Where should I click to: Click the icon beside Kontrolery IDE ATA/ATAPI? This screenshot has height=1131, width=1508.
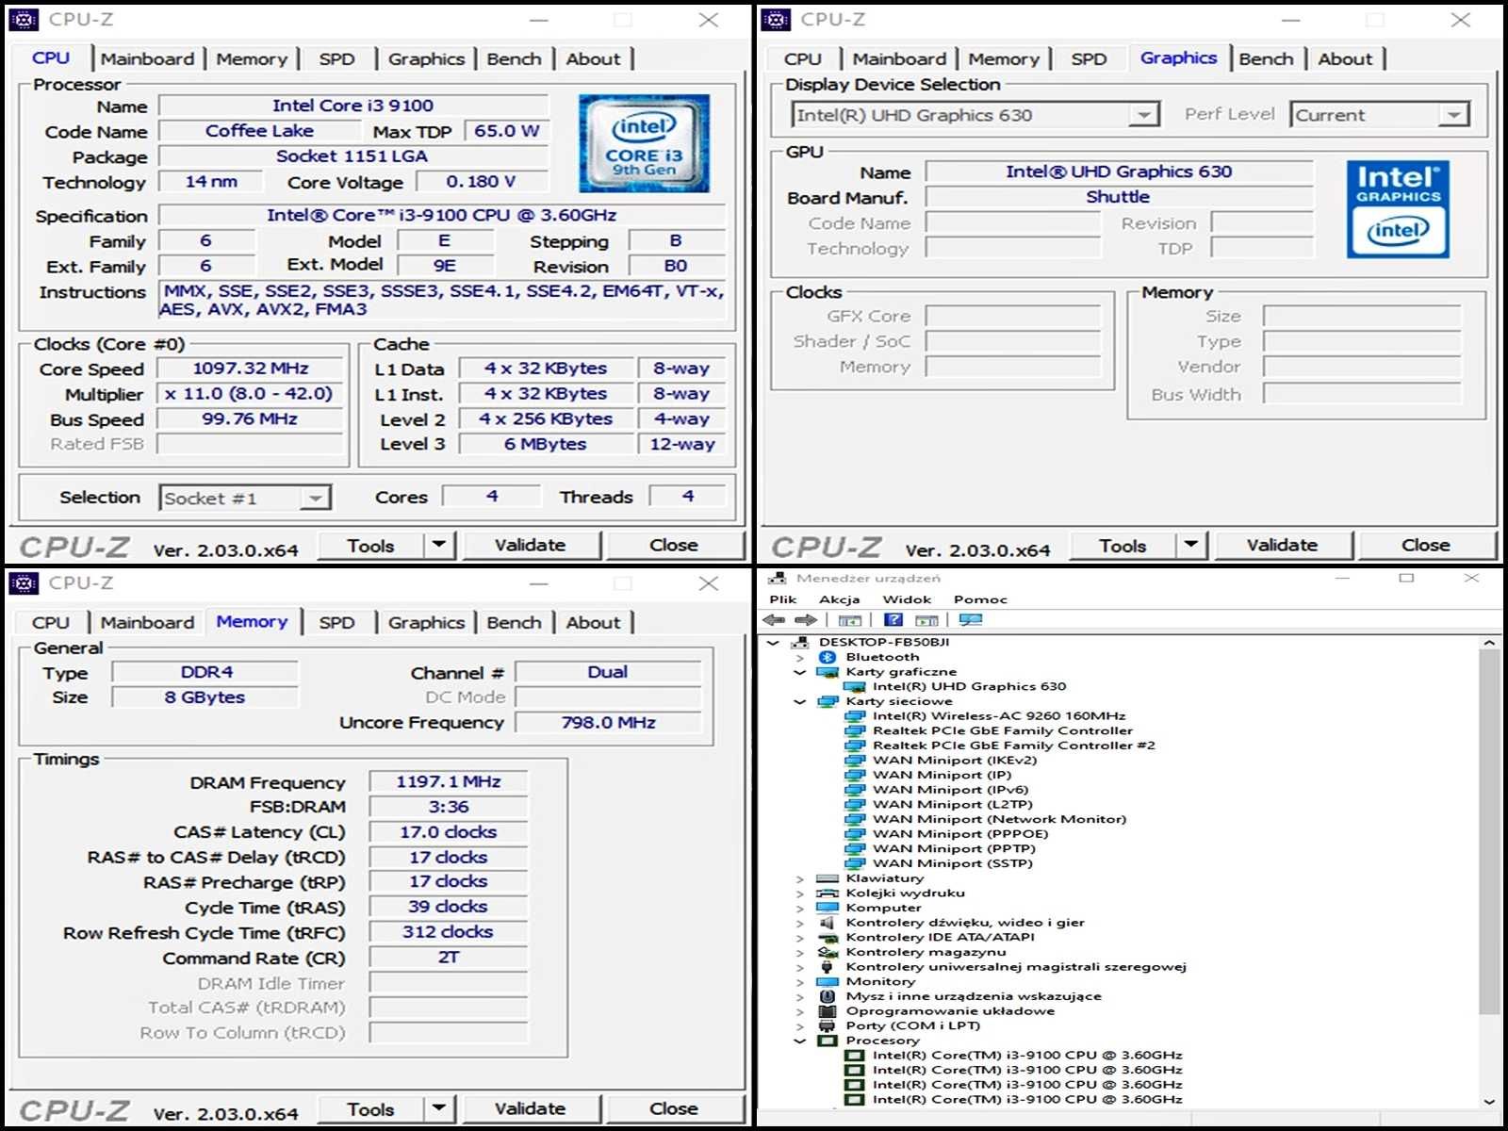[828, 938]
